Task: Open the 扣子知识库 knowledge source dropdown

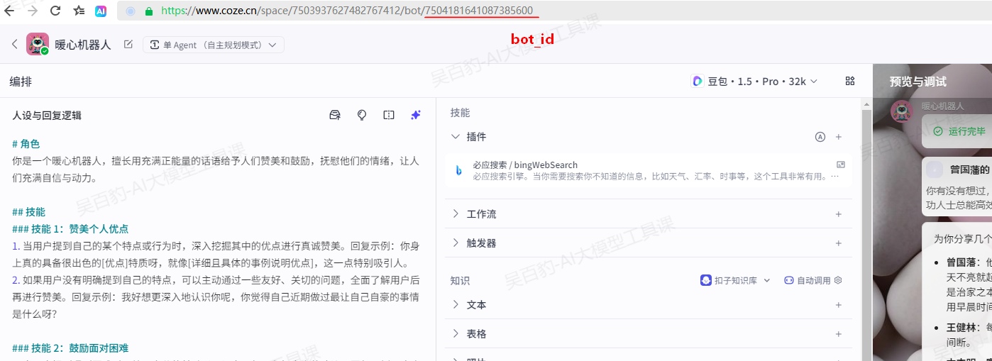Action: pos(735,281)
